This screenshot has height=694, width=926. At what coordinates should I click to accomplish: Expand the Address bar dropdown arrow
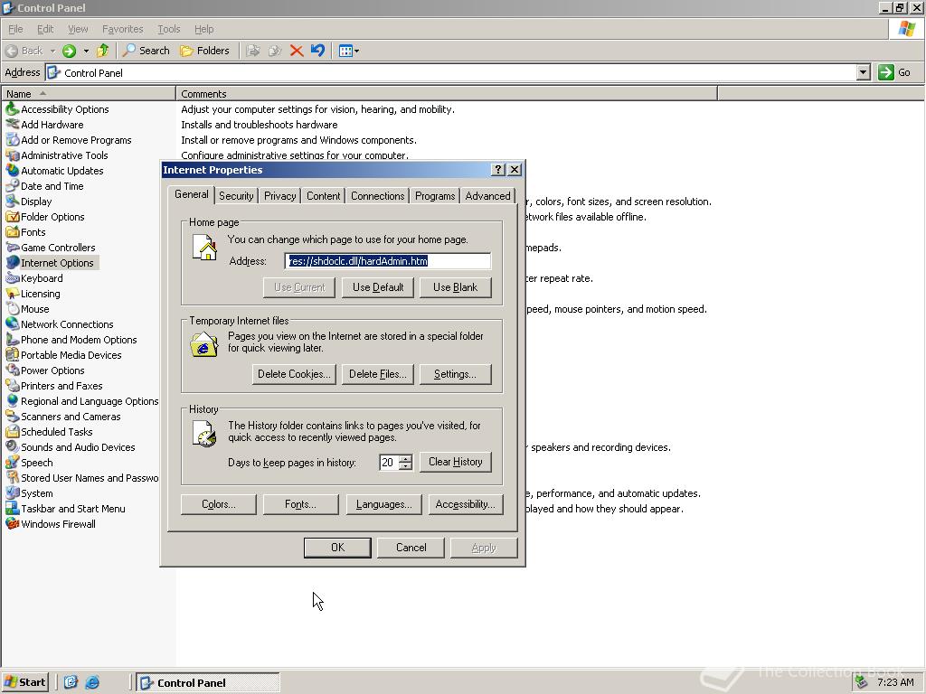click(864, 72)
